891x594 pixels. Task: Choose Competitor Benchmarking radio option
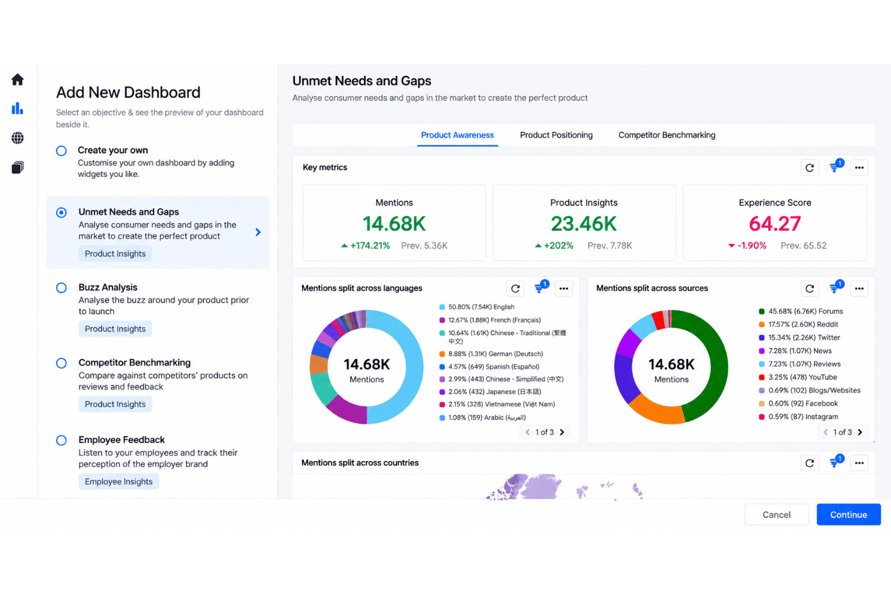click(x=61, y=363)
